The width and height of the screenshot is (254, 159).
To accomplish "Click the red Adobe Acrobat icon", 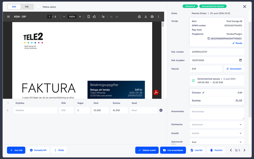I will point(156,92).
